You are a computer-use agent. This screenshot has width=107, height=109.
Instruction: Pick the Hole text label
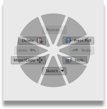(x=79, y=60)
